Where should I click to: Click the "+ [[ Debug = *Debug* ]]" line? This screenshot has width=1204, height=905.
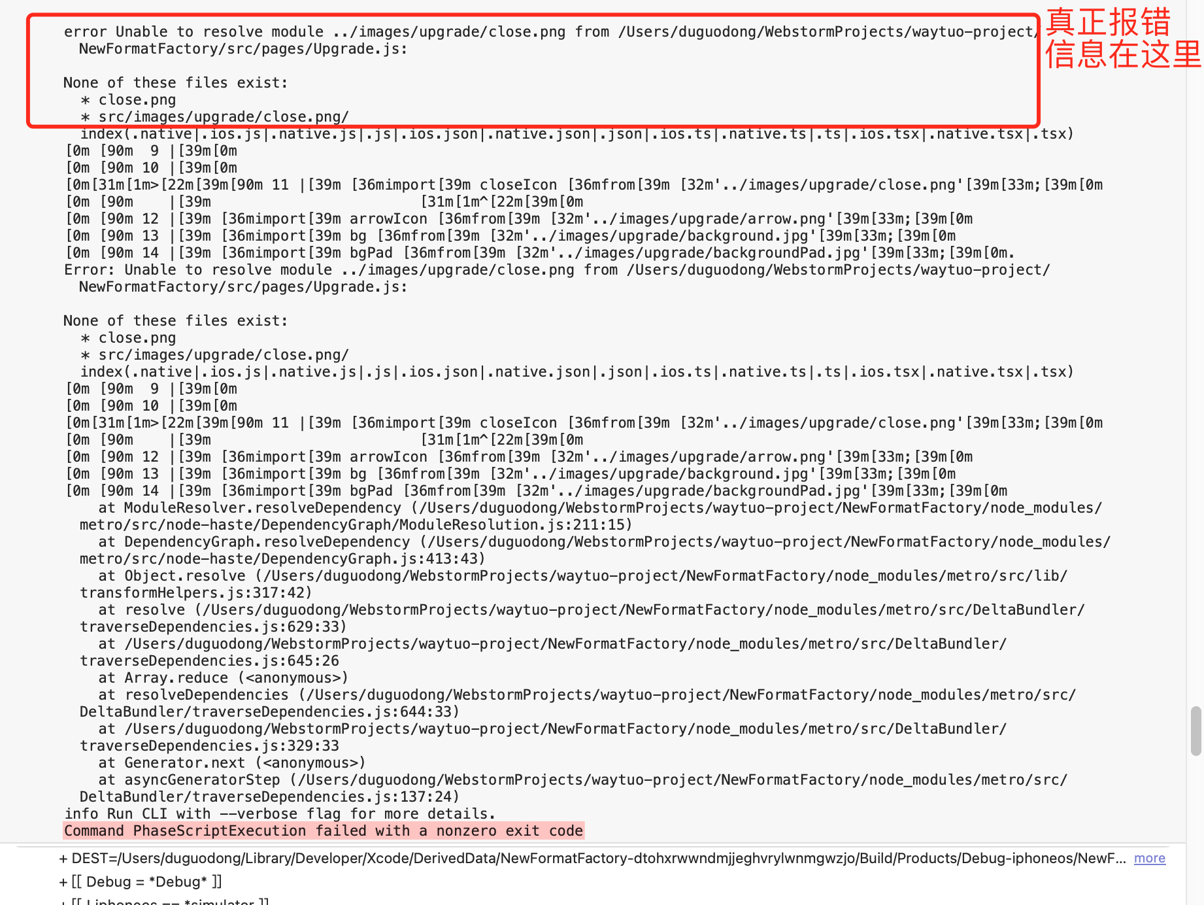point(141,881)
